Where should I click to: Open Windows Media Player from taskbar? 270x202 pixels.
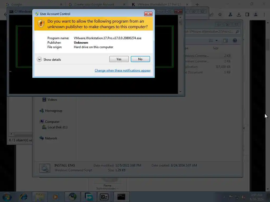coord(55,197)
